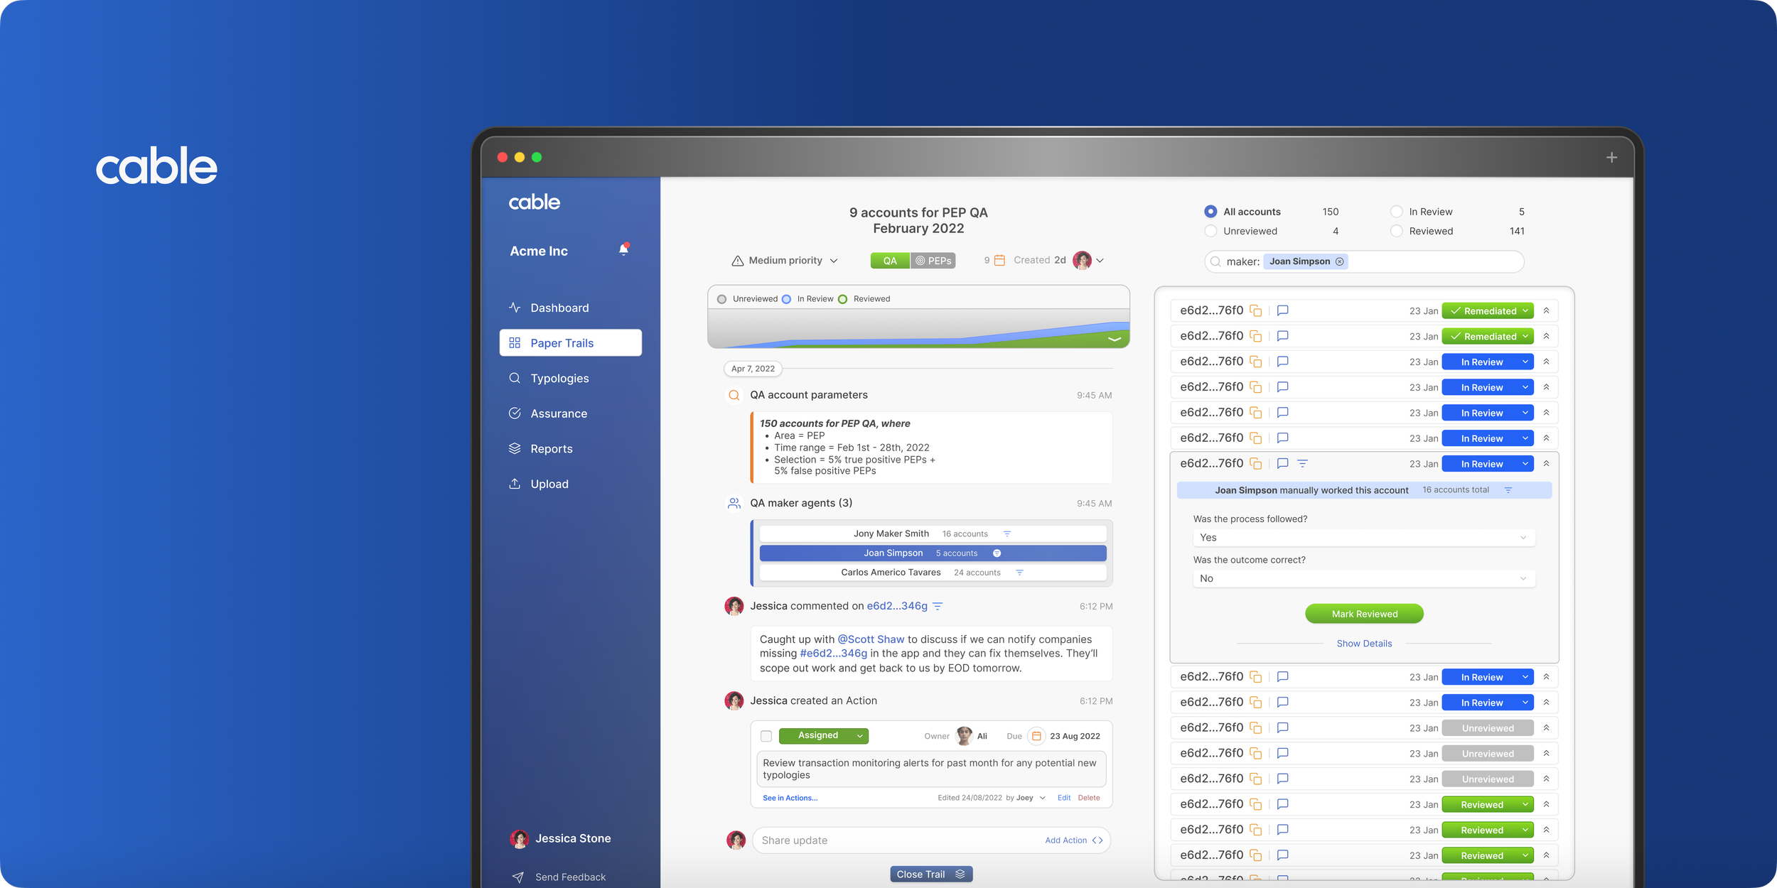Click the calendar icon next to Due

[x=1036, y=736]
